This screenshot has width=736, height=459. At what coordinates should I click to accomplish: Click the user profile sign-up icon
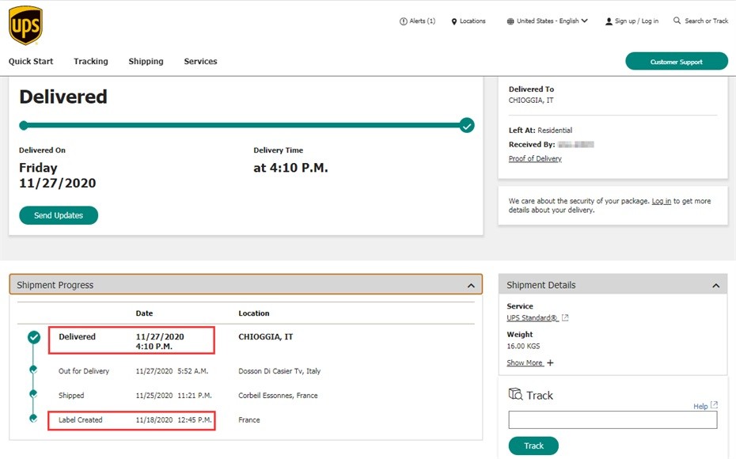(x=609, y=21)
